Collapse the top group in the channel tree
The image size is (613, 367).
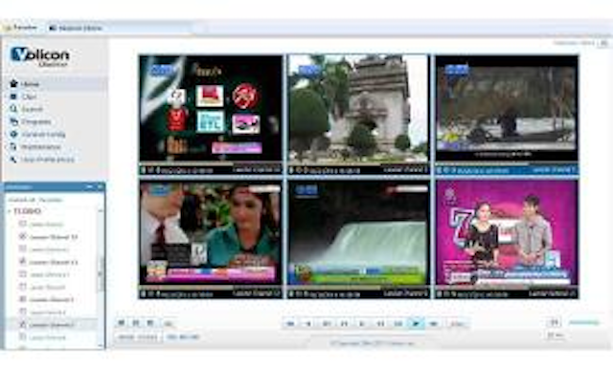click(x=10, y=211)
